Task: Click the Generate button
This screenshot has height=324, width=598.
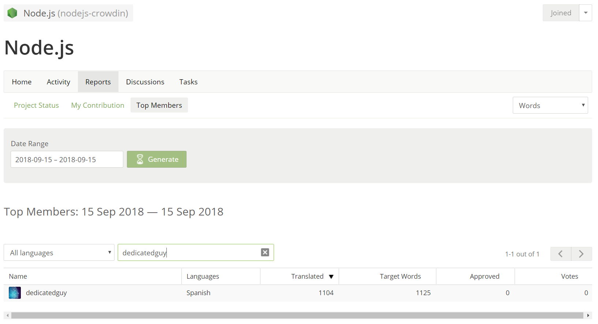Action: click(x=157, y=159)
